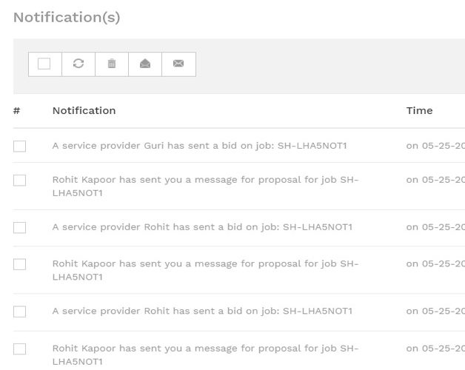
Task: Click the Notification(s) page heading
Action: (x=67, y=16)
